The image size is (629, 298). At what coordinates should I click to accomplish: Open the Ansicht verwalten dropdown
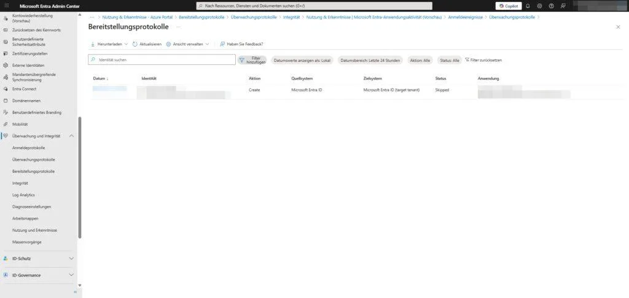pyautogui.click(x=187, y=44)
